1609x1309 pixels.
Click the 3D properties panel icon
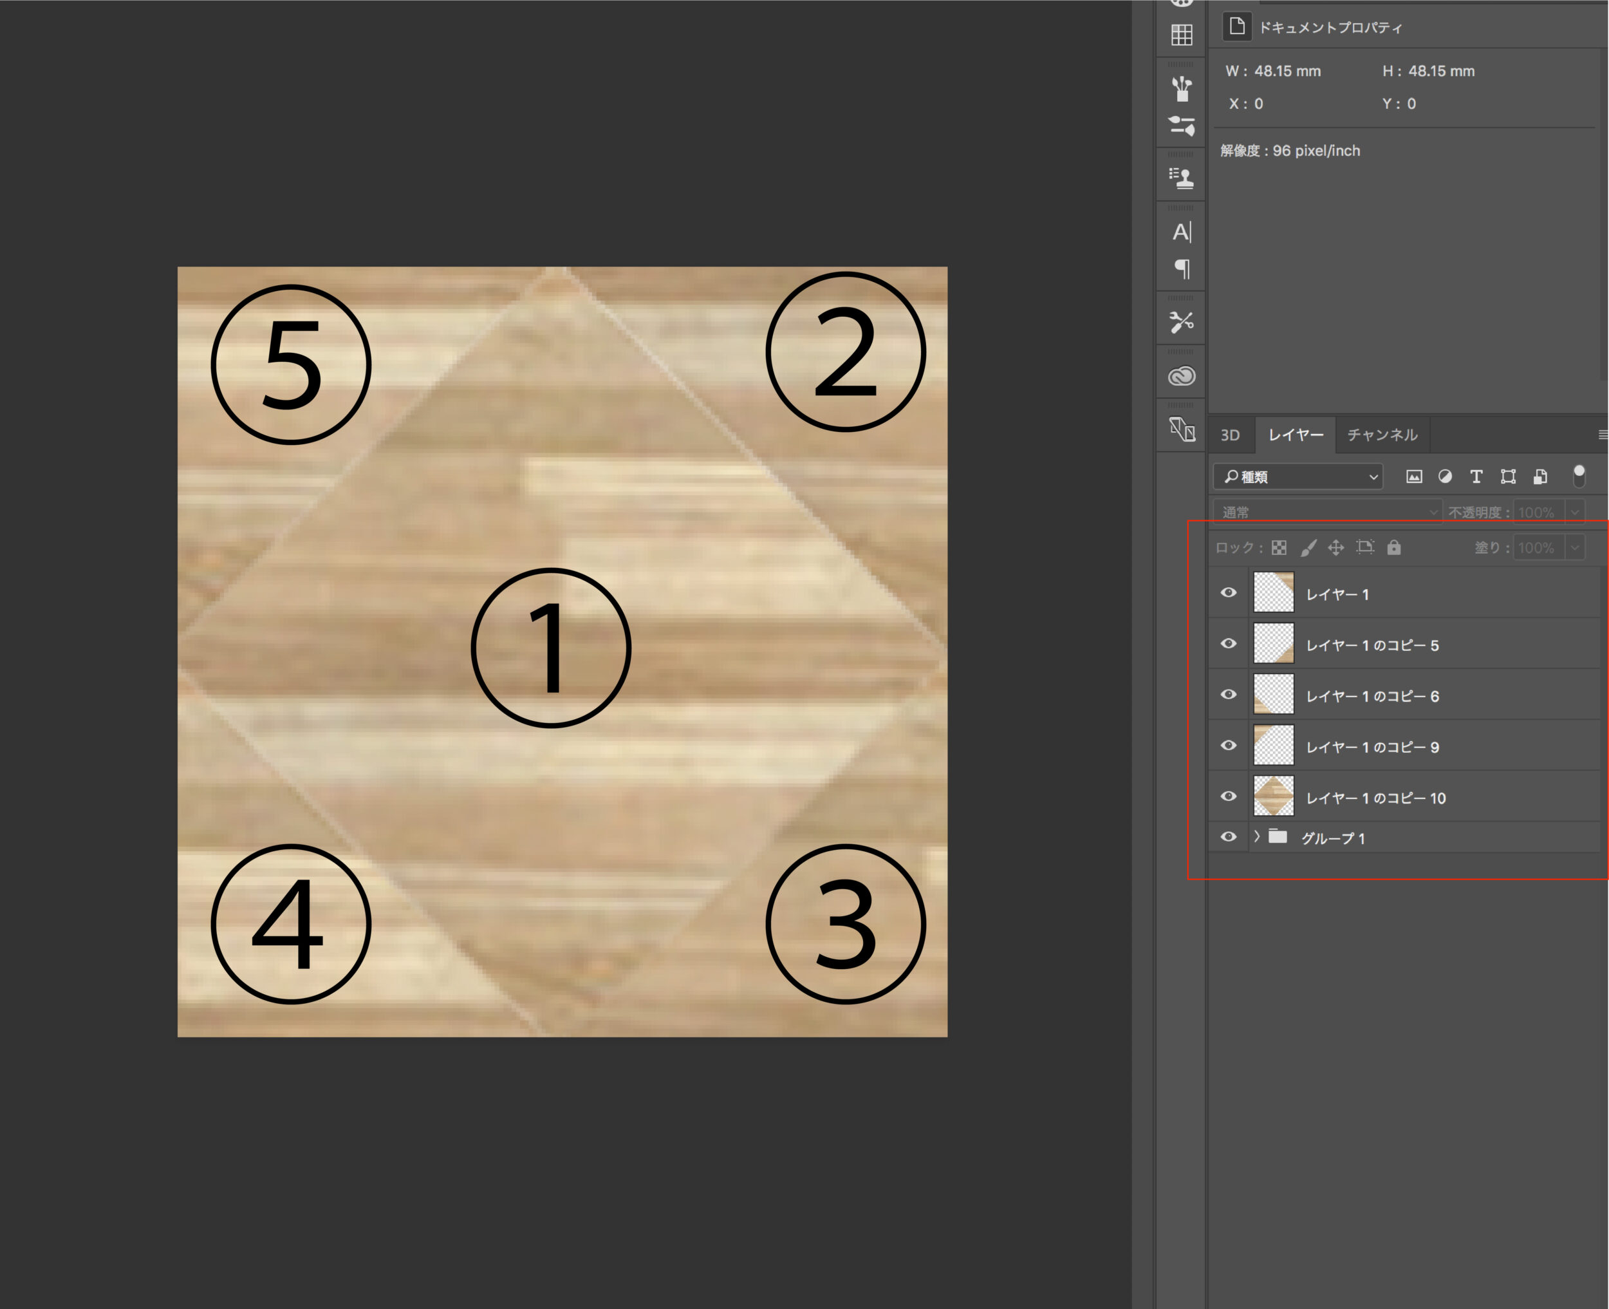[1180, 430]
